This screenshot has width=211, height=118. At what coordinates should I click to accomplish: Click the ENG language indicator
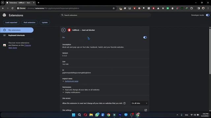coord(187,115)
